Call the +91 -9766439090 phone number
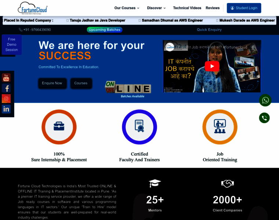279x220 pixels. point(35,30)
